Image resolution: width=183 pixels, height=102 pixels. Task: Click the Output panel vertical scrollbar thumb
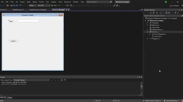tap(142, 86)
